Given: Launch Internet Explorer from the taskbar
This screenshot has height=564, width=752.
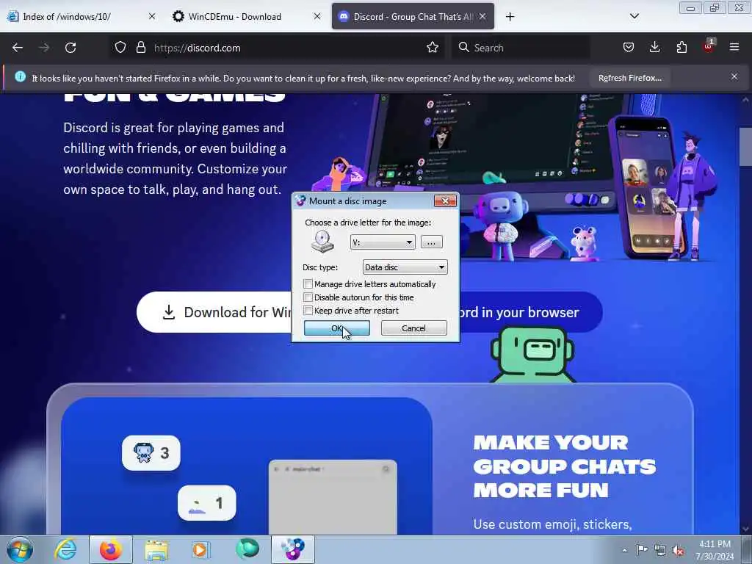Looking at the screenshot, I should tap(65, 549).
